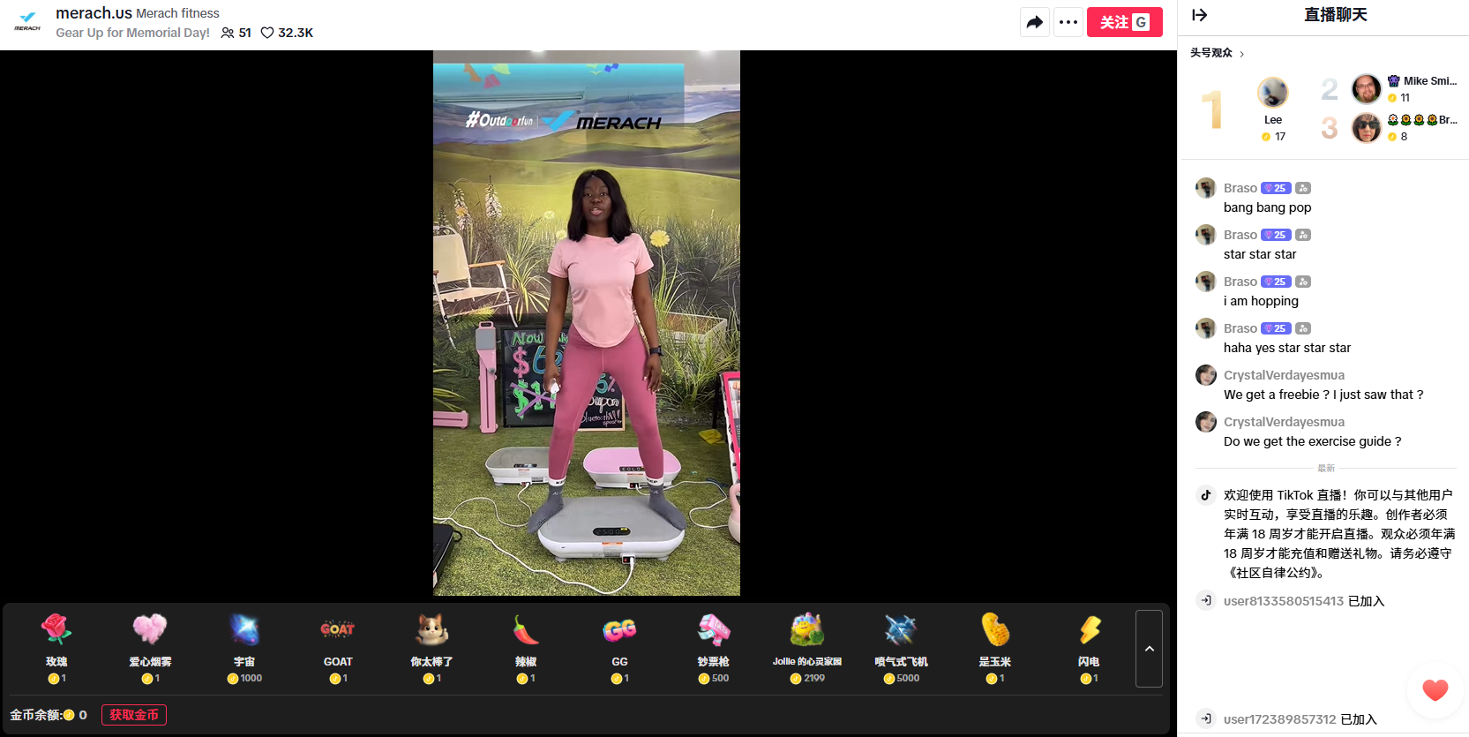Send the Rose gift
Image resolution: width=1469 pixels, height=737 pixels.
click(x=56, y=631)
